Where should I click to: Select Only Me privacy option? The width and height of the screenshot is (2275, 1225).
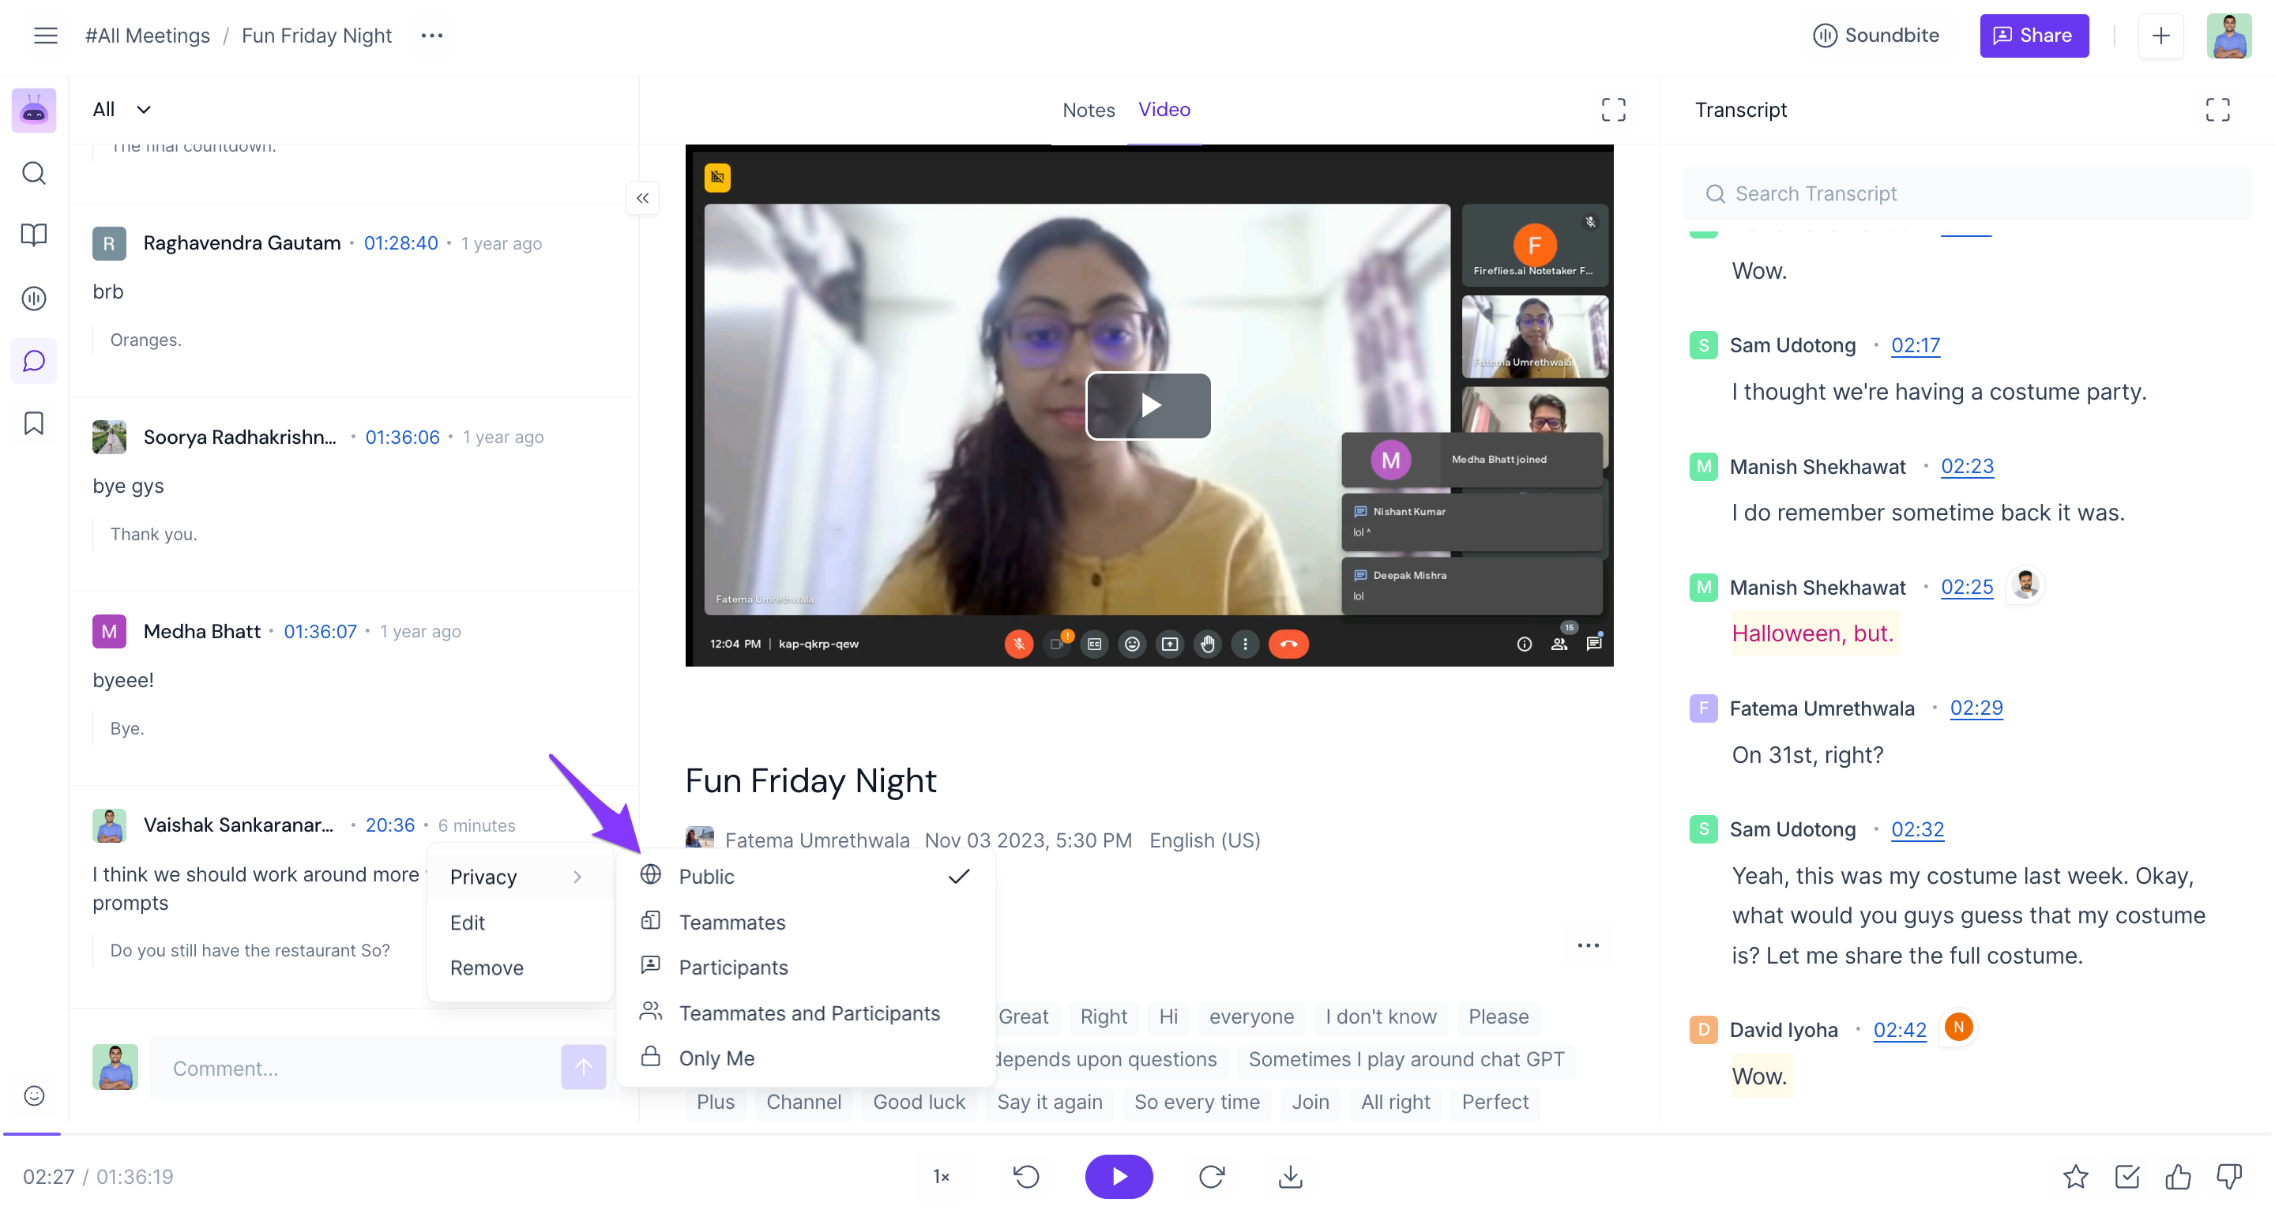click(716, 1058)
